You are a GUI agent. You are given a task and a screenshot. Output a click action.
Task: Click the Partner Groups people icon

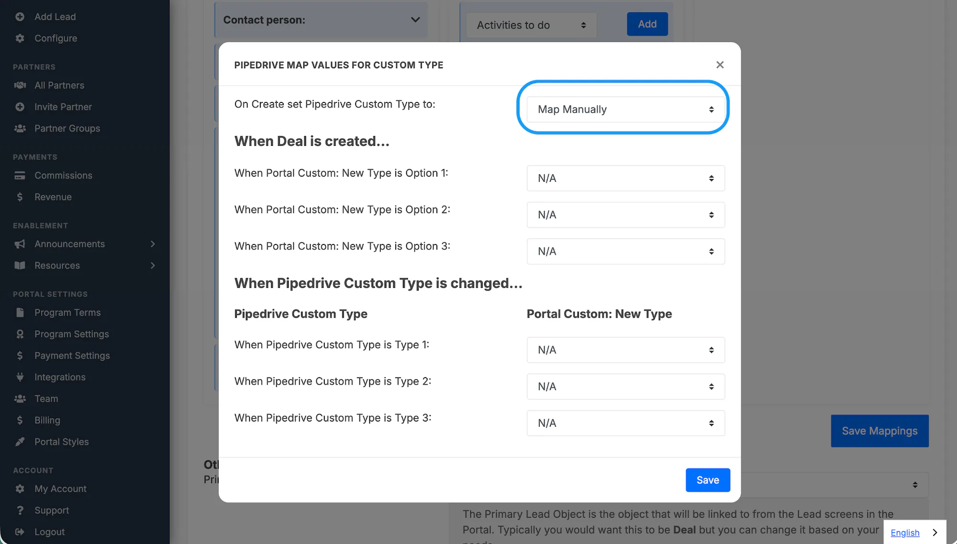[x=20, y=128]
